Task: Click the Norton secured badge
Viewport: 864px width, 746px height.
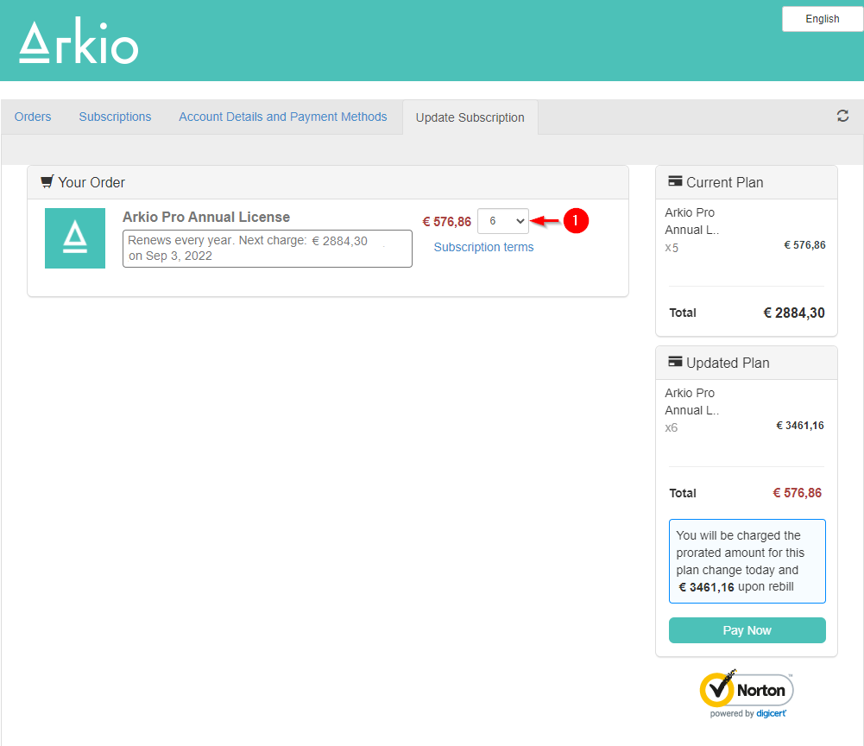Action: click(747, 693)
